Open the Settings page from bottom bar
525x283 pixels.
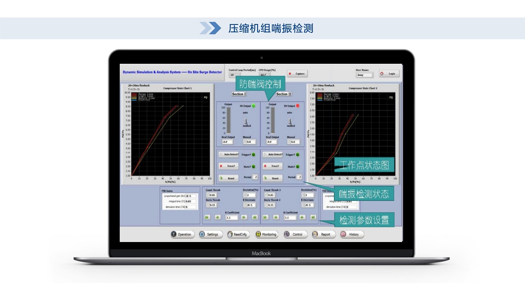[210, 235]
